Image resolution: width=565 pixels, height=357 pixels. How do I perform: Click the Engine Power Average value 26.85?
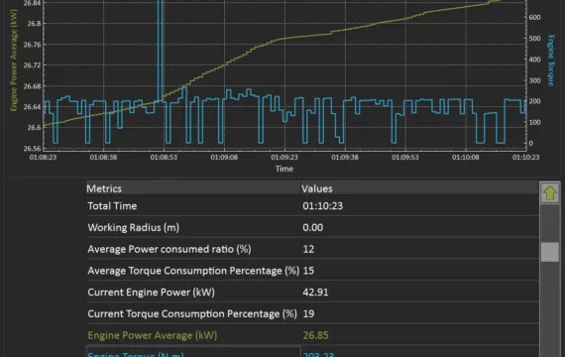(x=315, y=335)
